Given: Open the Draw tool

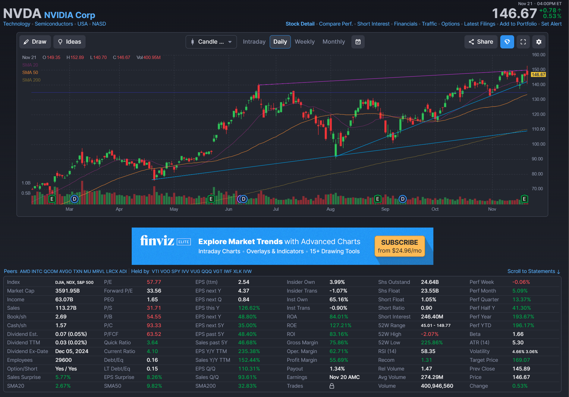Looking at the screenshot, I should [35, 42].
